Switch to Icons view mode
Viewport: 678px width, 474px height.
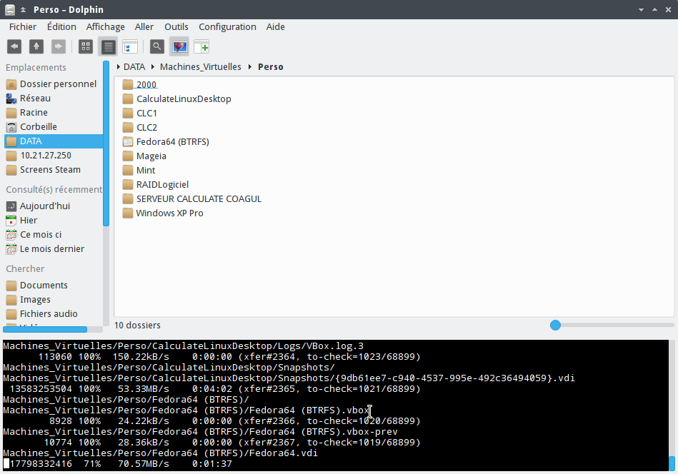(86, 46)
